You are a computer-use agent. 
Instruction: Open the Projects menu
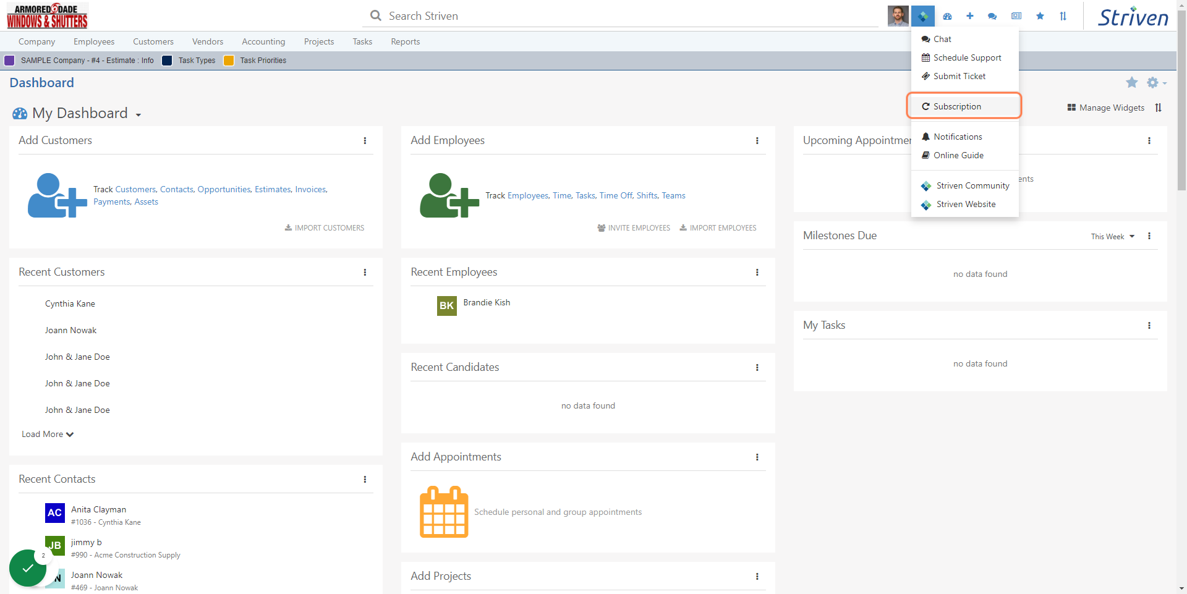319,42
